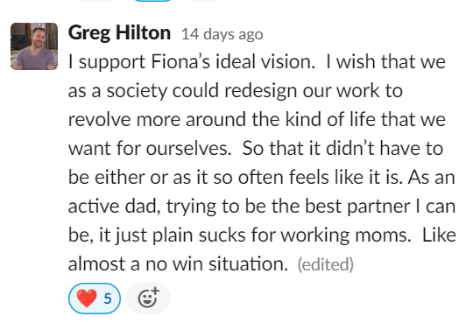The width and height of the screenshot is (473, 323).
Task: Click the rightmost grey reaction pill at top
Action: [x=207, y=1]
